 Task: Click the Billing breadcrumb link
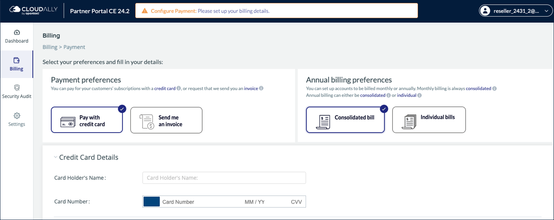pyautogui.click(x=50, y=47)
